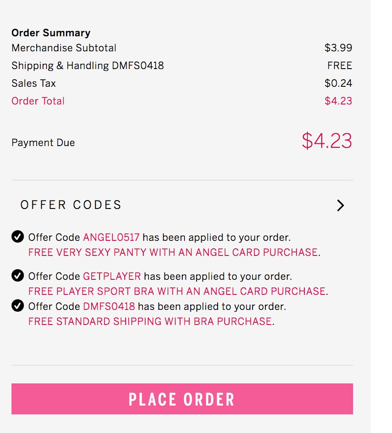Screen dimensions: 392x433
Task: Select the ANGEL0517 offer code link
Action: [111, 237]
